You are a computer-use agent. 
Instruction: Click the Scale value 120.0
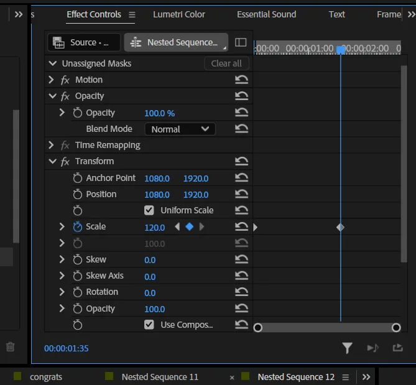tap(155, 228)
